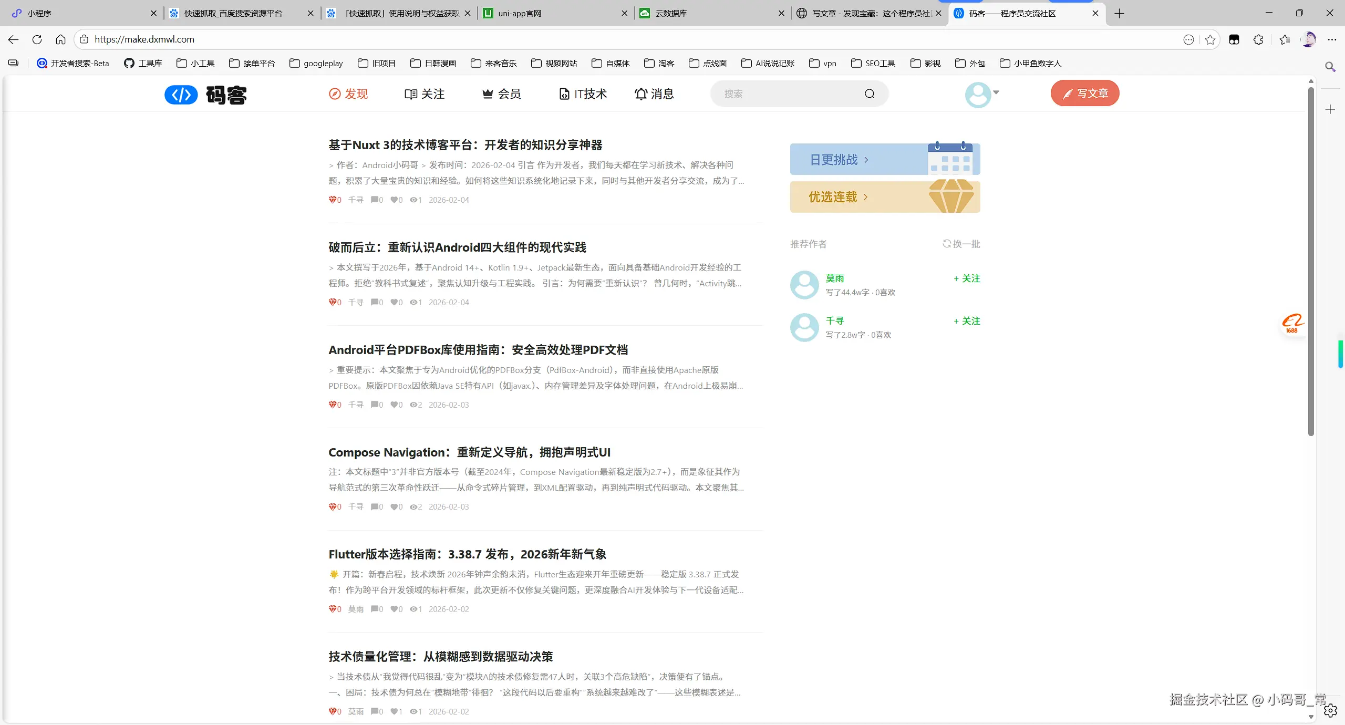Click the floating 1688 icon

(1292, 323)
